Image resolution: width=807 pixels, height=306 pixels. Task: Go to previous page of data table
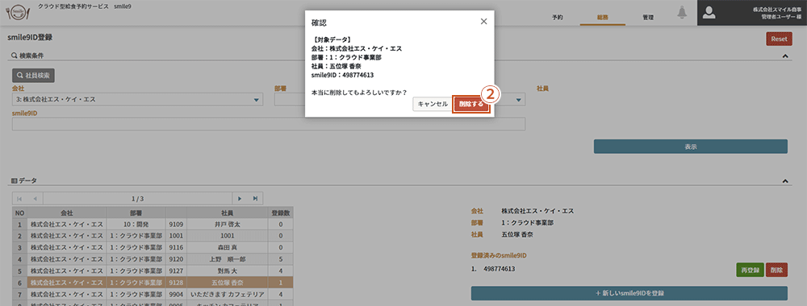[x=35, y=198]
